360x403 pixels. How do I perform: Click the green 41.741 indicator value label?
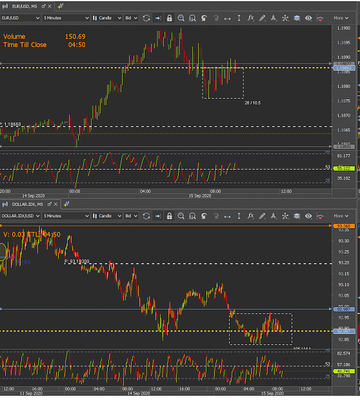(344, 371)
